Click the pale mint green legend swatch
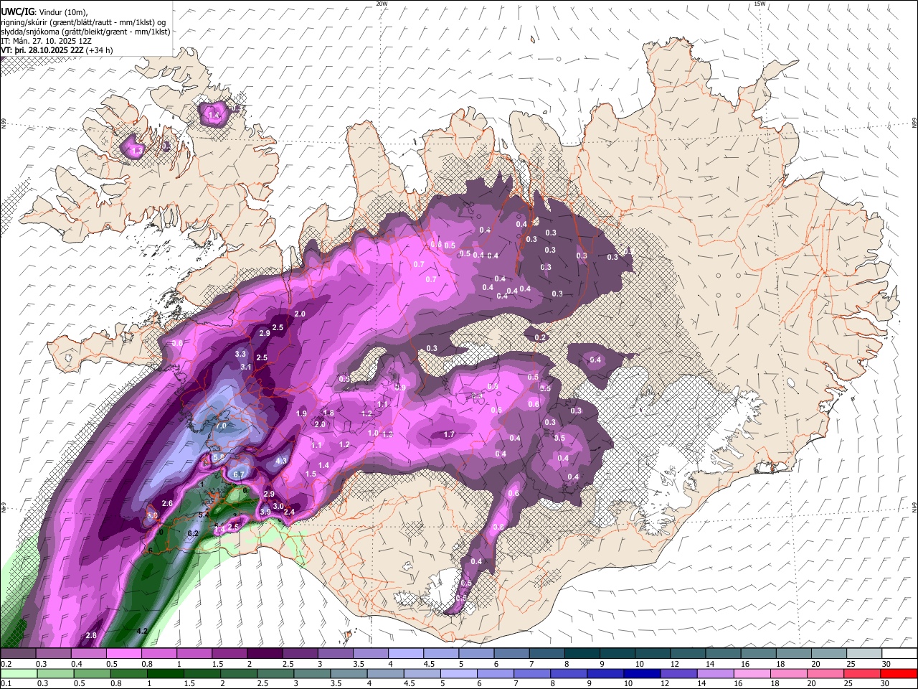This screenshot has width=918, height=689. click(x=18, y=673)
